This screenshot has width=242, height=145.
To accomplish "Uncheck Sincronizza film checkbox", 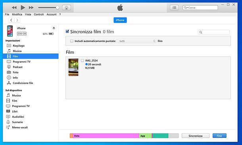I will 67,31.
